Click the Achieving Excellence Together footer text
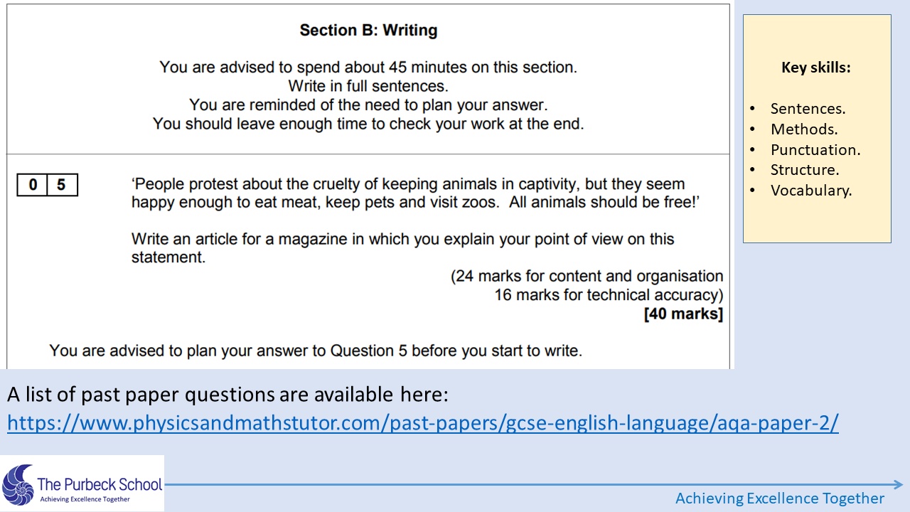The width and height of the screenshot is (910, 512). coord(780,498)
